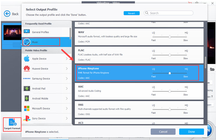This screenshot has width=216, height=140.
Task: Click the Microsoft Device logo icon
Action: pos(27,108)
